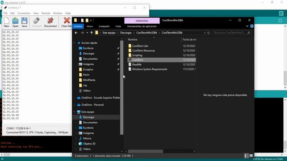
Task: Collapse the Este equipo tree node
Action: [74, 112]
